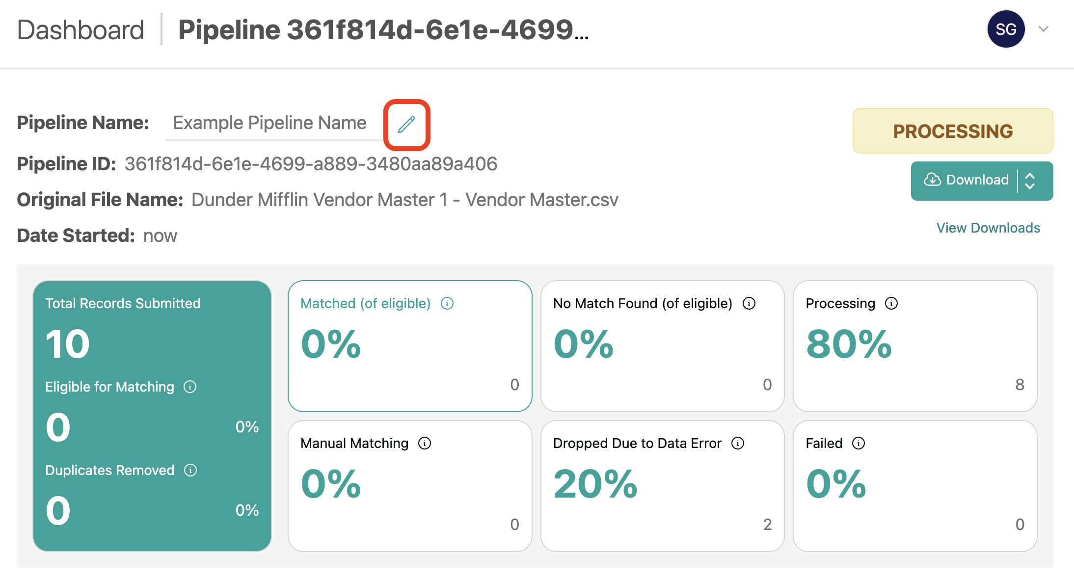Image resolution: width=1074 pixels, height=580 pixels.
Task: Click the info icon next to Failed
Action: click(859, 444)
